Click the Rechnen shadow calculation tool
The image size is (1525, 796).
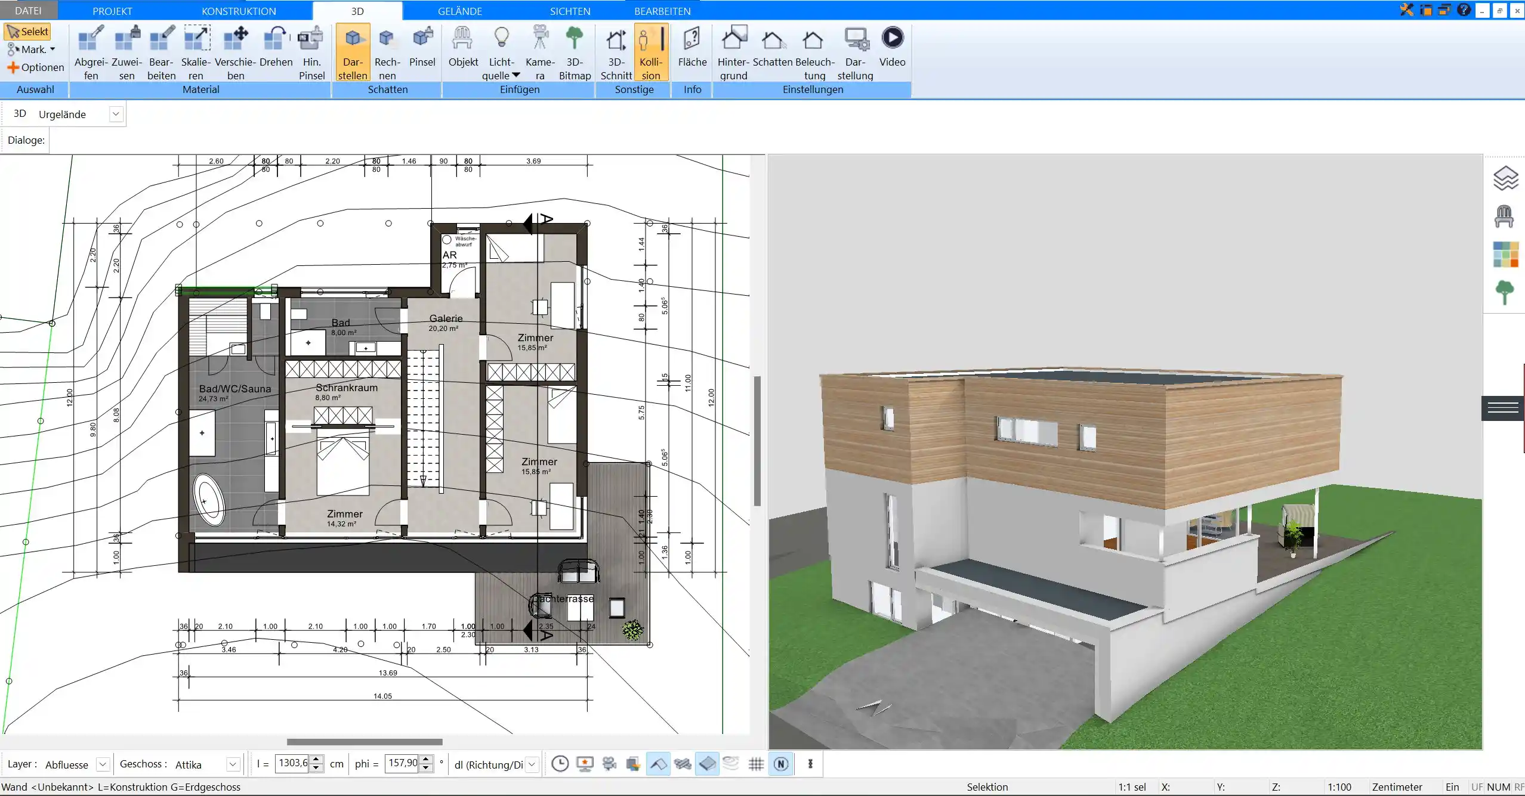[387, 52]
